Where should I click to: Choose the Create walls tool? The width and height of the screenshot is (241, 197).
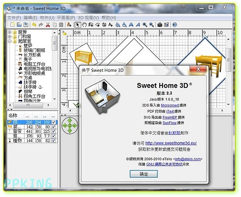[x=91, y=25]
